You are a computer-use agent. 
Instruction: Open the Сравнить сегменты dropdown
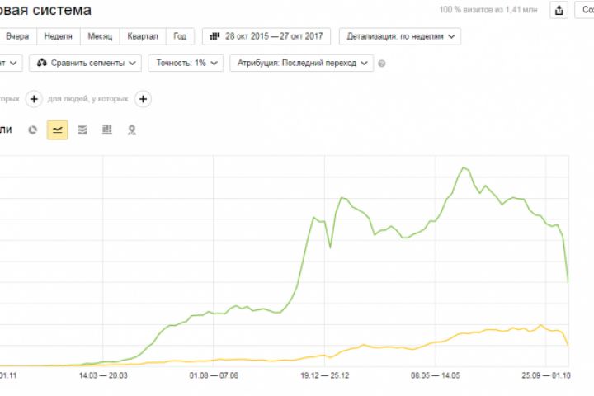click(x=85, y=63)
